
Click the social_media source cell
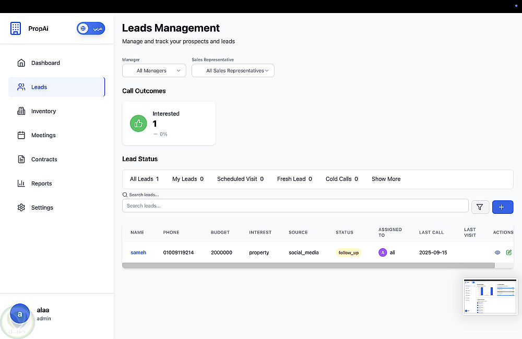coord(304,252)
